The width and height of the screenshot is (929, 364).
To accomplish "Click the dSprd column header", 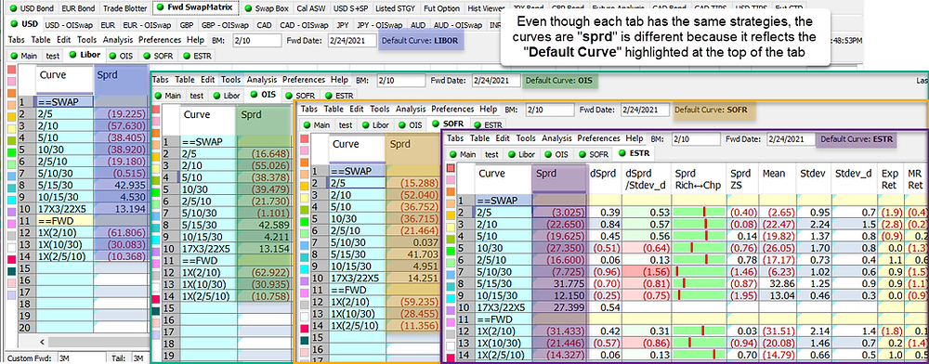I will tap(605, 178).
